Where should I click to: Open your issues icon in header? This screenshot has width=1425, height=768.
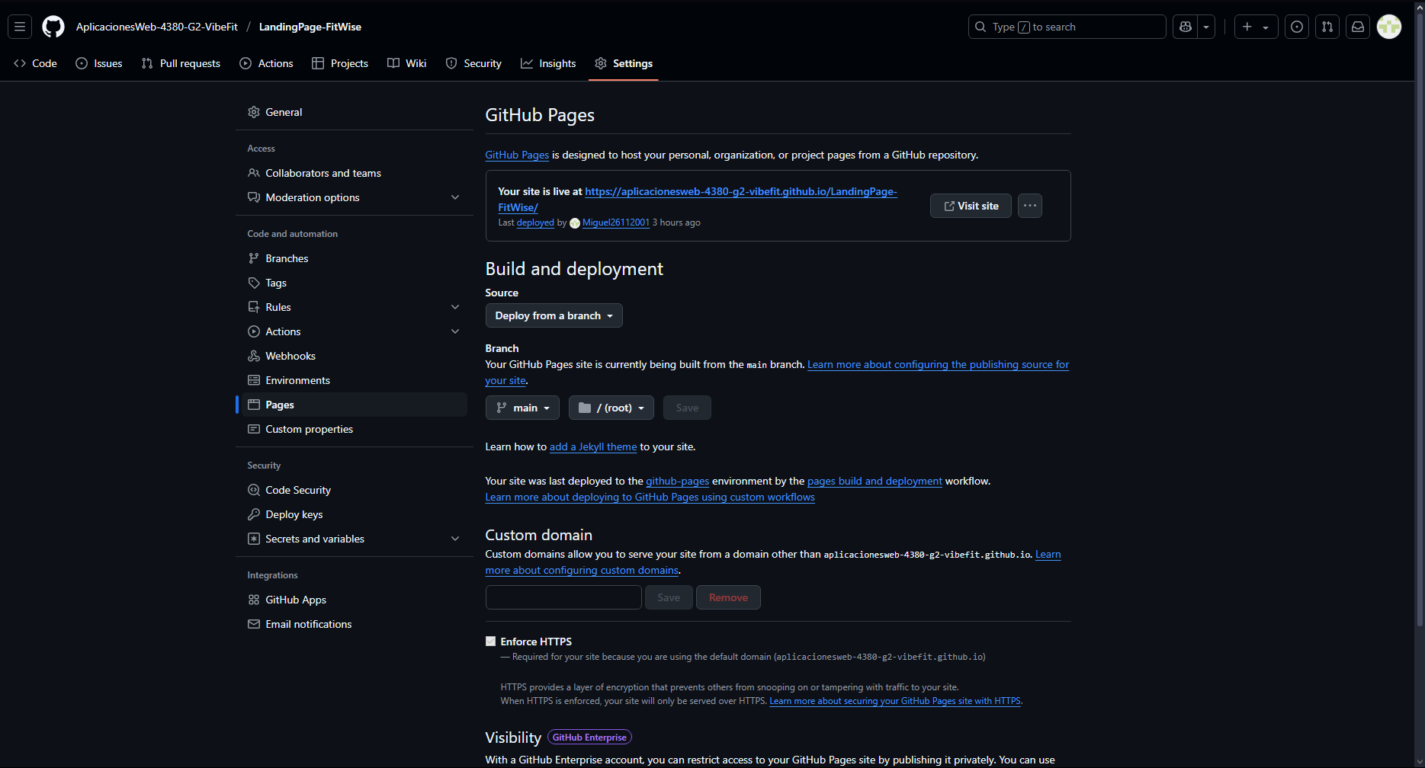click(1297, 27)
